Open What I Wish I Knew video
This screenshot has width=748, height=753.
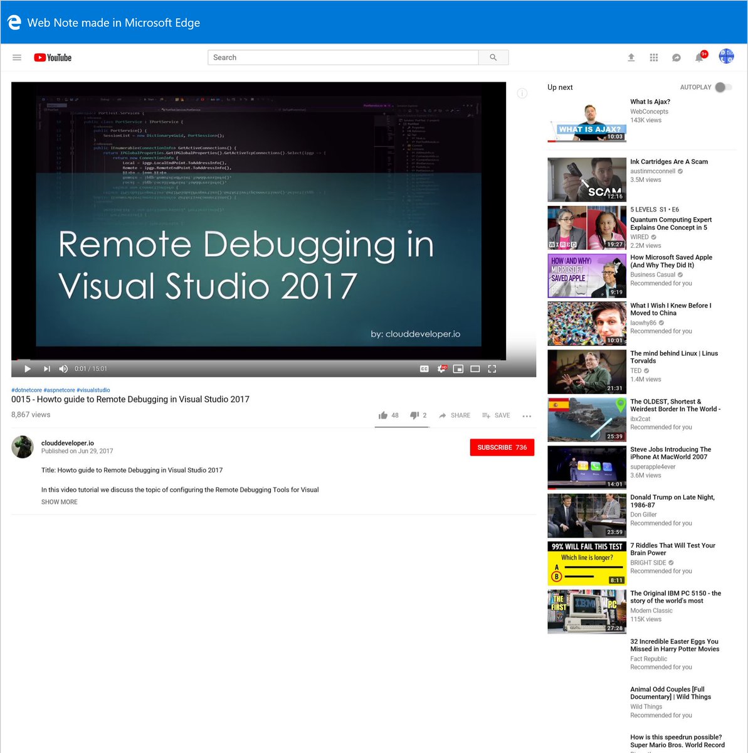coord(671,309)
